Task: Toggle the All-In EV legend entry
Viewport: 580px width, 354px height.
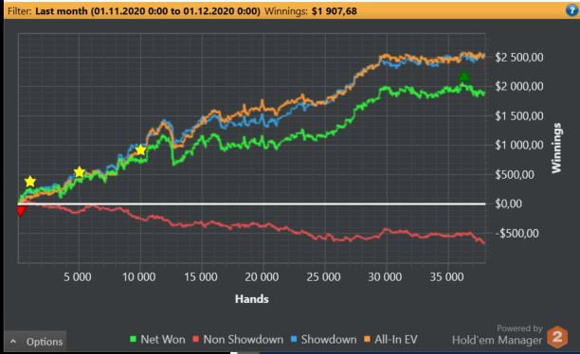Action: [x=391, y=339]
